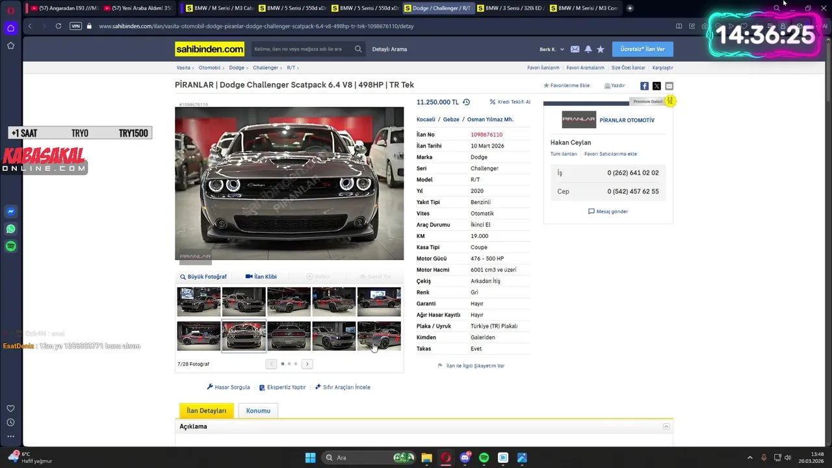The width and height of the screenshot is (832, 468).
Task: Click browser address bar URL
Action: click(x=256, y=26)
